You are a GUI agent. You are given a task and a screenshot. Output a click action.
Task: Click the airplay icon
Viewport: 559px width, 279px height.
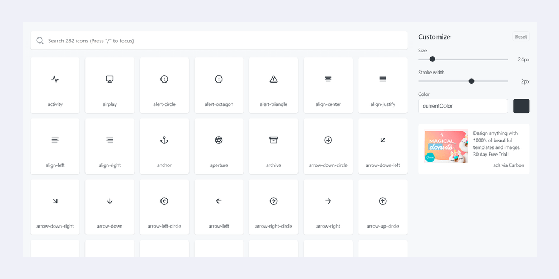(x=110, y=85)
